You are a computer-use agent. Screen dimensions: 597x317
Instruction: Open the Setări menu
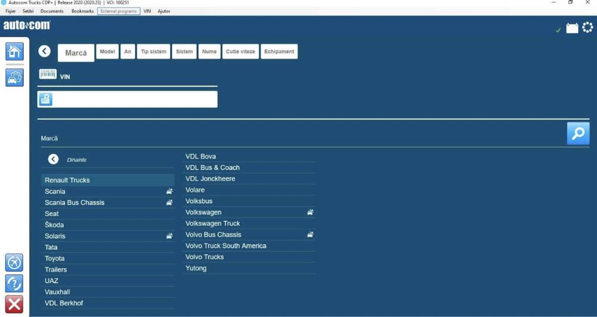point(28,11)
